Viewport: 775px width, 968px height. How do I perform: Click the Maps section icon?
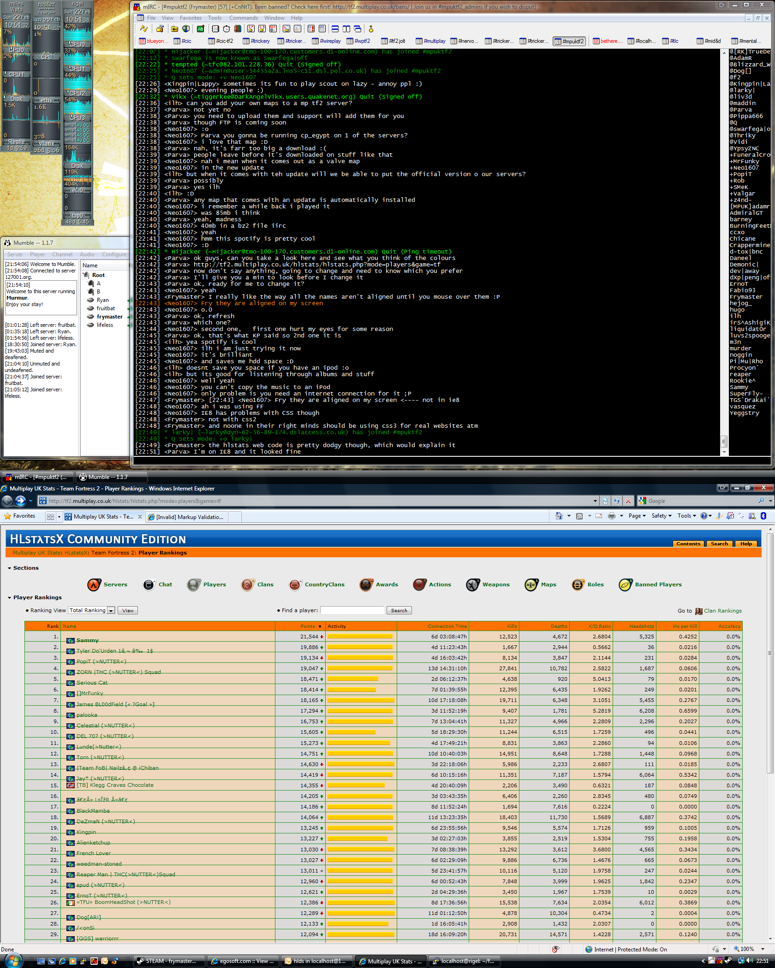coord(531,584)
